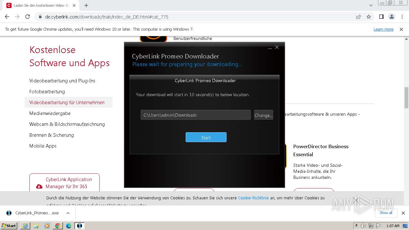Click the taskbar clock 1:07 AM

[x=393, y=226]
